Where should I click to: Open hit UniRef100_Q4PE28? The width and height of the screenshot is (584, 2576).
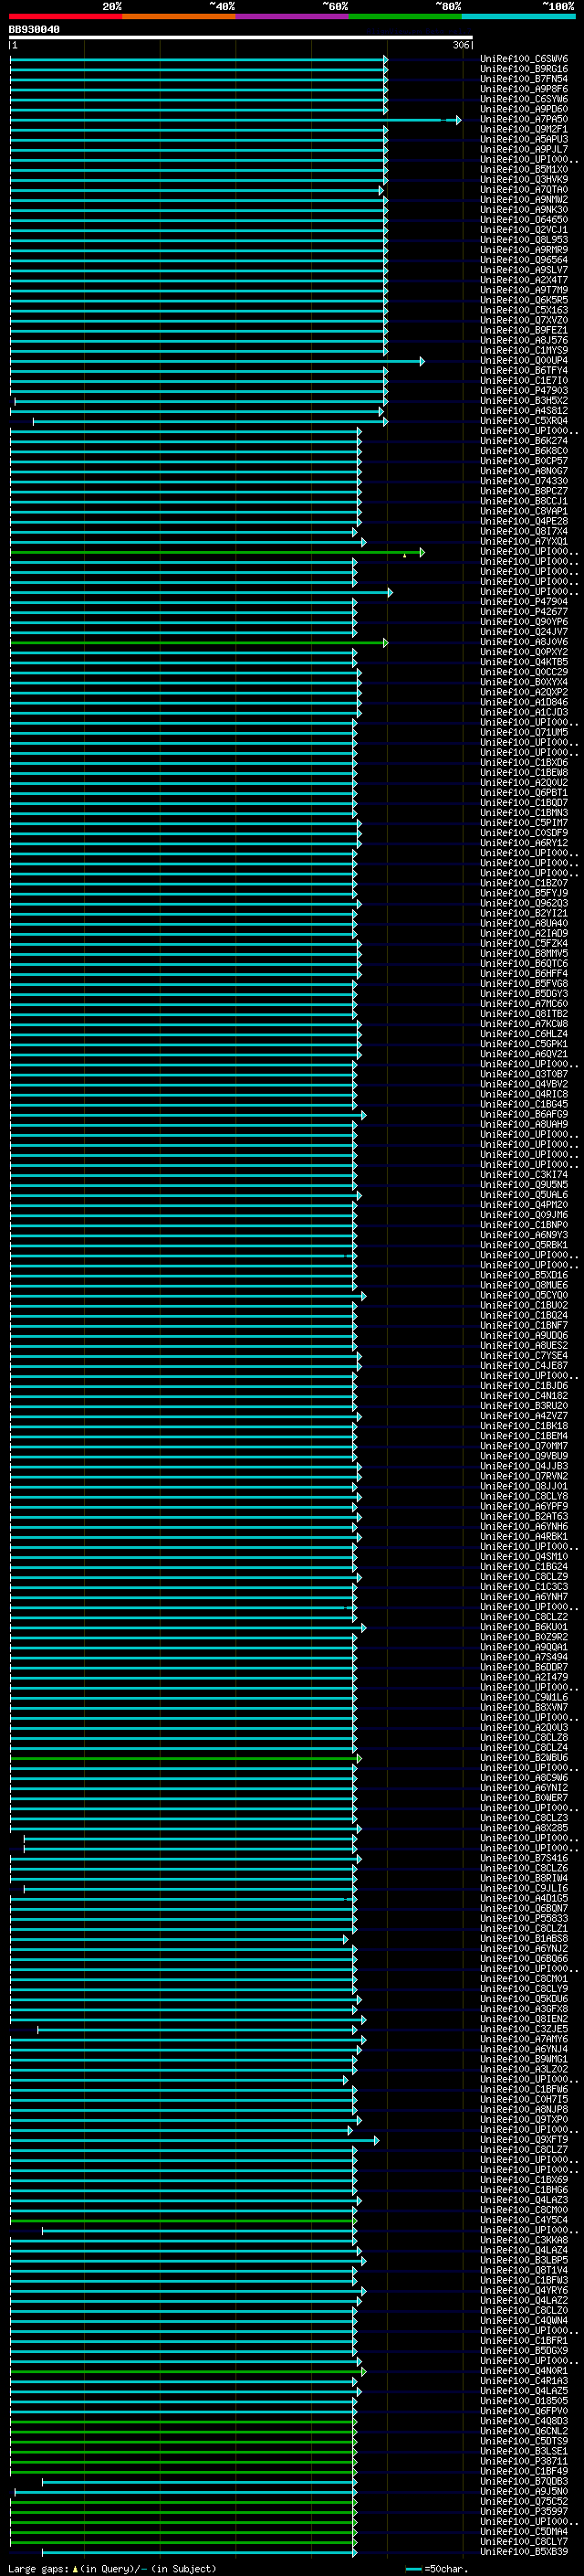[524, 521]
